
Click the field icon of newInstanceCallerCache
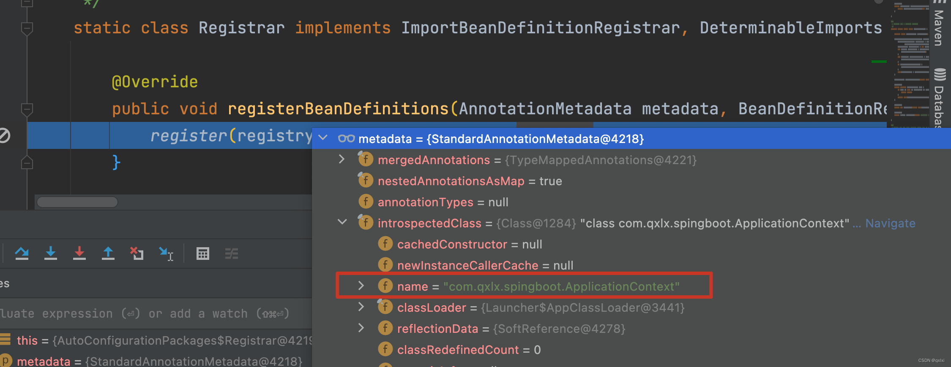tap(385, 265)
